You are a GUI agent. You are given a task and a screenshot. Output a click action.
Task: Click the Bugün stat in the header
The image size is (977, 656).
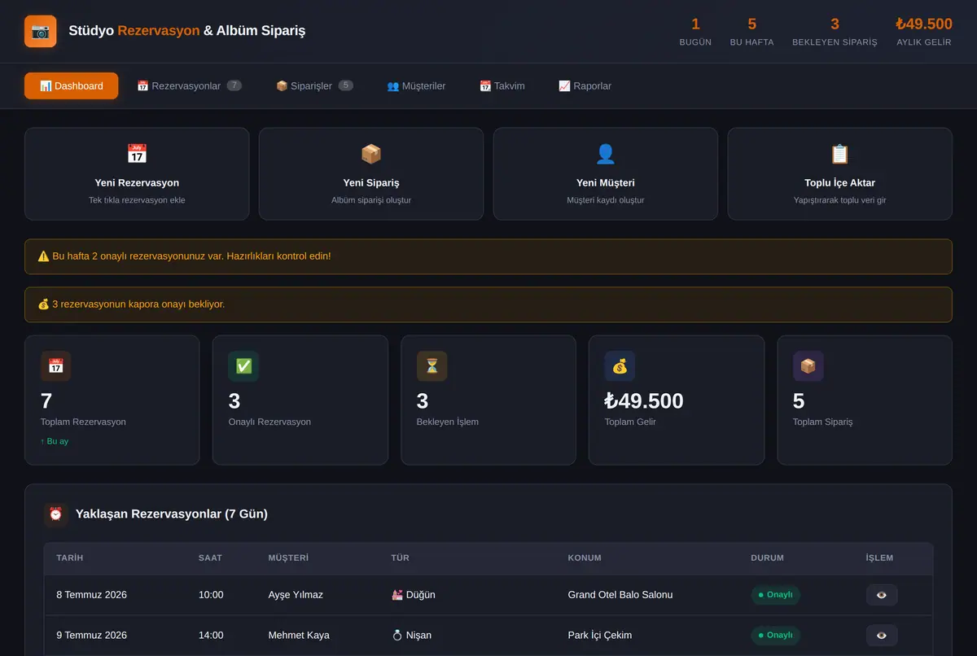pyautogui.click(x=695, y=32)
